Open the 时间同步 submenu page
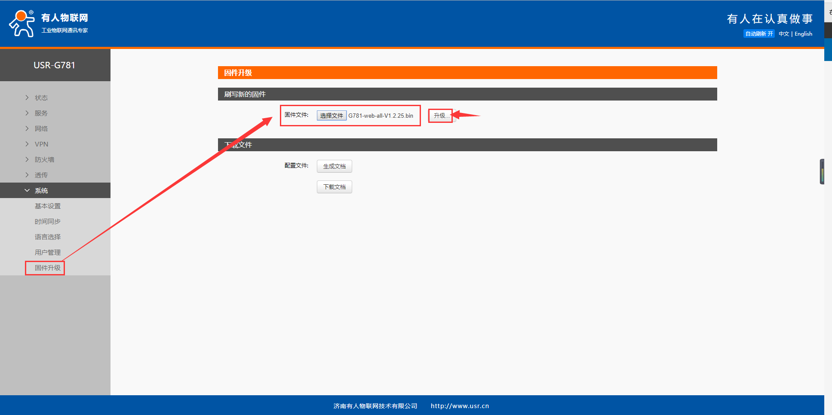This screenshot has height=415, width=832. (48, 222)
